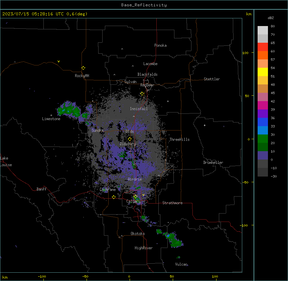Select the yellow diamond marker east of Cochrane
This screenshot has width=288, height=281.
(114, 197)
